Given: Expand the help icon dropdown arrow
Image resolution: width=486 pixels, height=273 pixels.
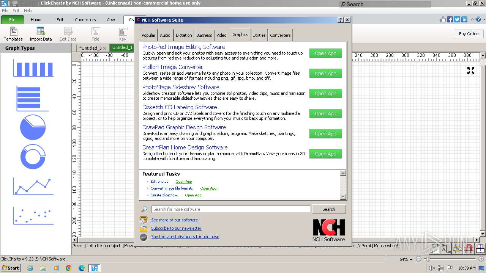Looking at the screenshot, I should coord(483,20).
